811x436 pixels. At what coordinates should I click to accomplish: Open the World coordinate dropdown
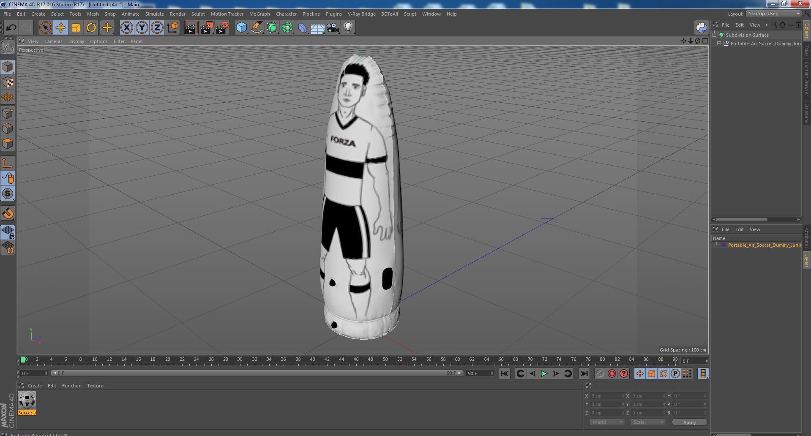(x=606, y=422)
